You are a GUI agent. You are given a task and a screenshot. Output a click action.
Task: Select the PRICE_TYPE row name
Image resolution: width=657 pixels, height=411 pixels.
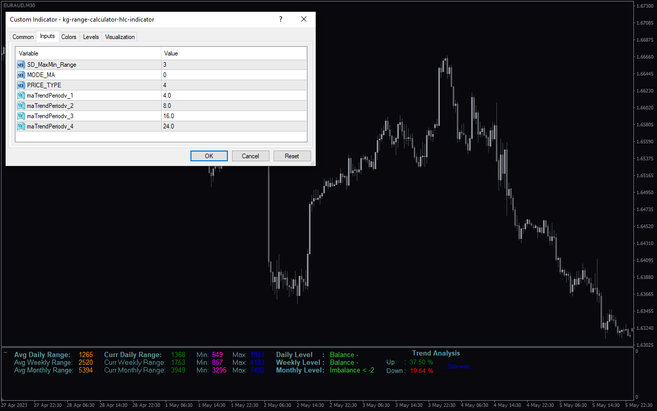(x=44, y=85)
